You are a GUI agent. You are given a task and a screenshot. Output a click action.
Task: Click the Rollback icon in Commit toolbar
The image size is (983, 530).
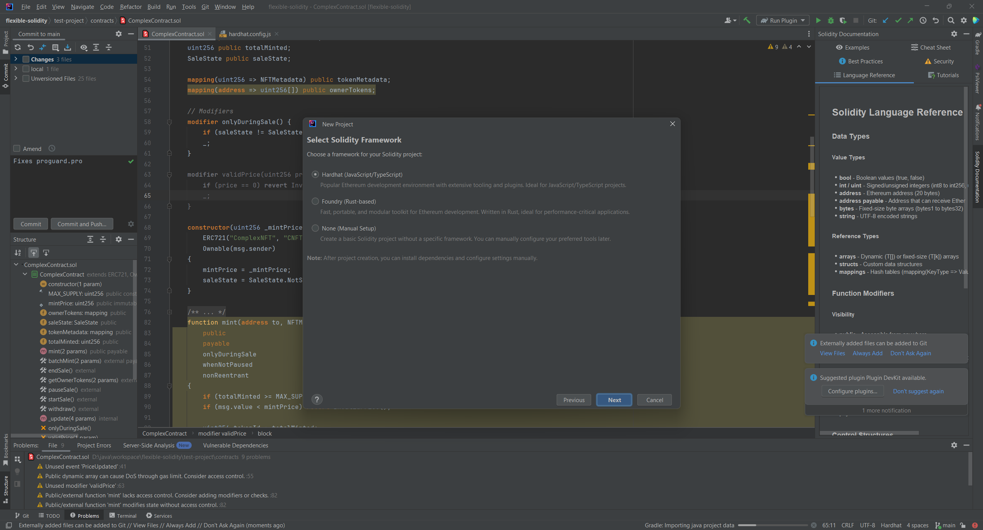coord(31,47)
